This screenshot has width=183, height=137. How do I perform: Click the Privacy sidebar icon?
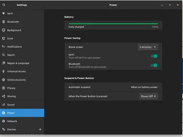[x=3, y=88]
